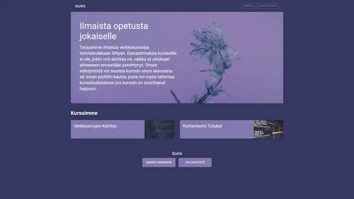
Task: Click the hero paragraph about free courses
Action: [x=128, y=68]
